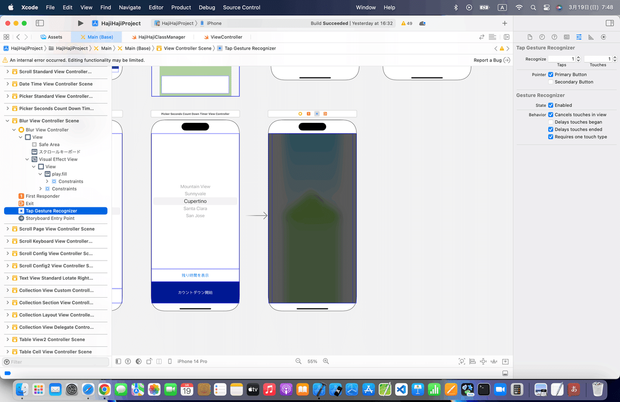Image resolution: width=620 pixels, height=402 pixels.
Task: Open the Source Control menu
Action: click(x=241, y=8)
